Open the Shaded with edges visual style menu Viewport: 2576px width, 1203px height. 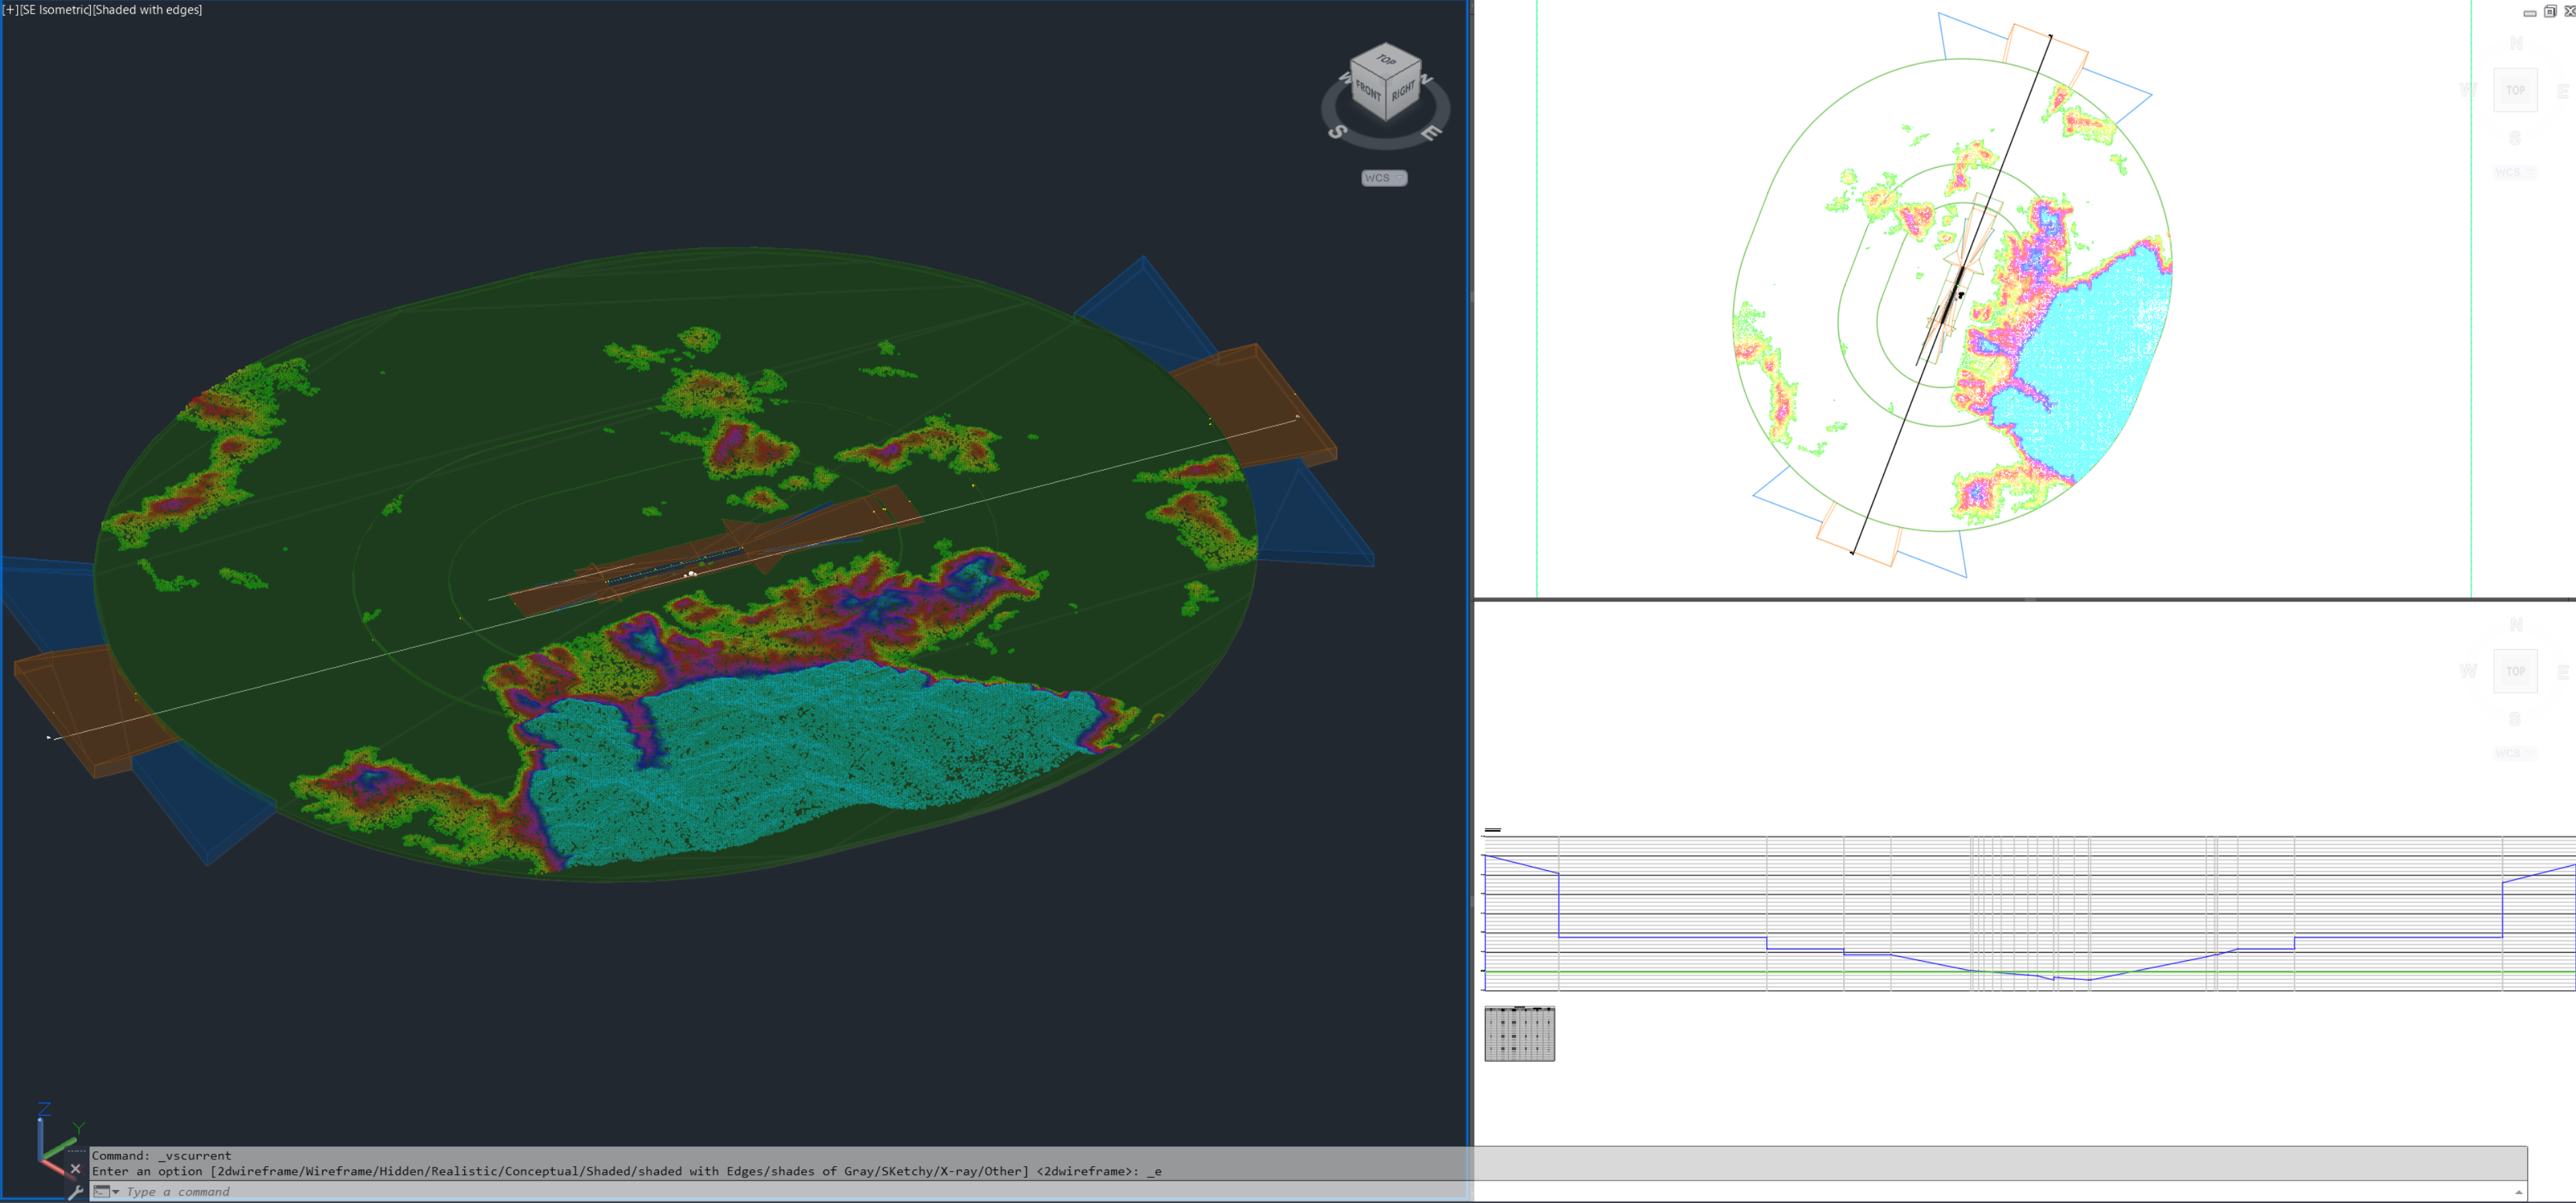tap(148, 9)
